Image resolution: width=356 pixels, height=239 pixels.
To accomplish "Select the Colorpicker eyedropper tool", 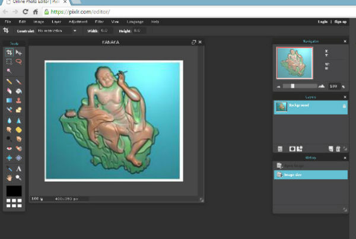I will [x=9, y=168].
